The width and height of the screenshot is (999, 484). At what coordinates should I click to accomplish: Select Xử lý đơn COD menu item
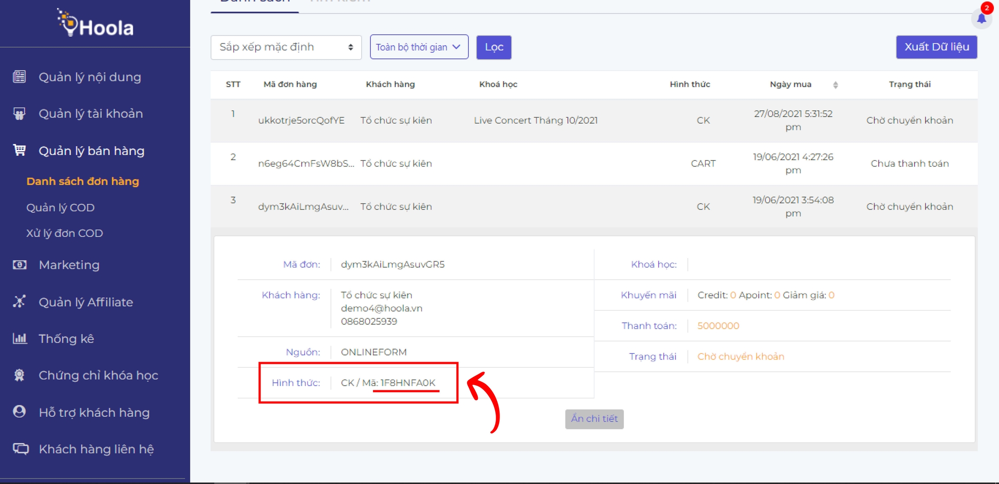coord(64,233)
